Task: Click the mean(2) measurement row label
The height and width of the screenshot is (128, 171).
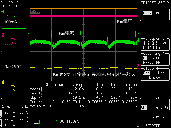Action: pos(37,93)
